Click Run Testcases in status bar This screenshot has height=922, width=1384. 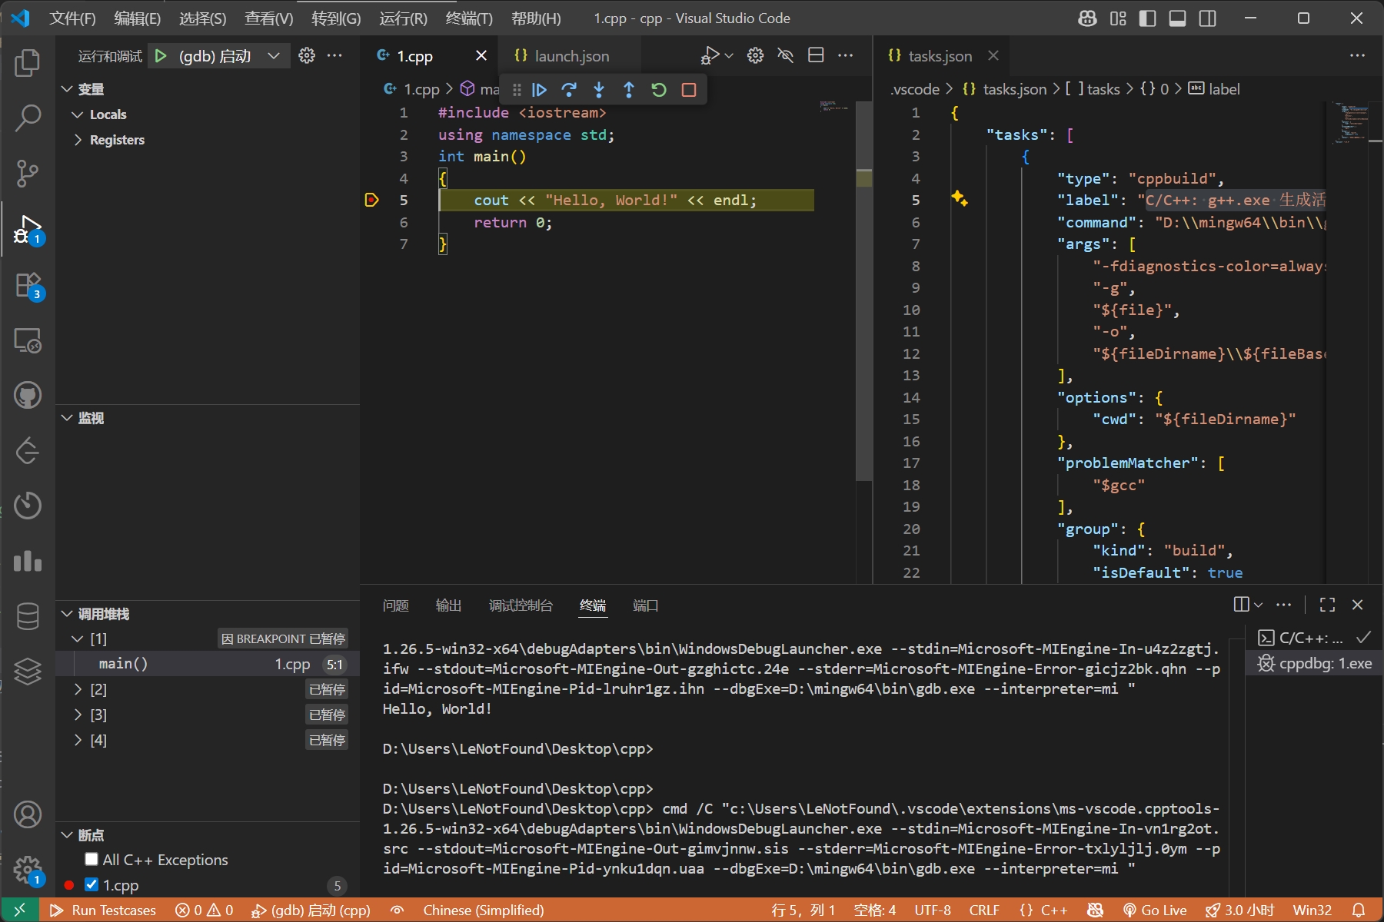click(104, 910)
